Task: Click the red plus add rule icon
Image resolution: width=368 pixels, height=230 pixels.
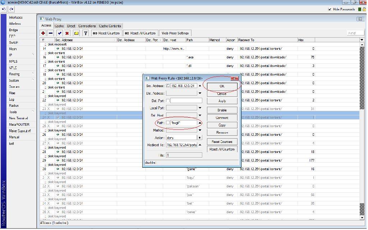Action: click(43, 33)
